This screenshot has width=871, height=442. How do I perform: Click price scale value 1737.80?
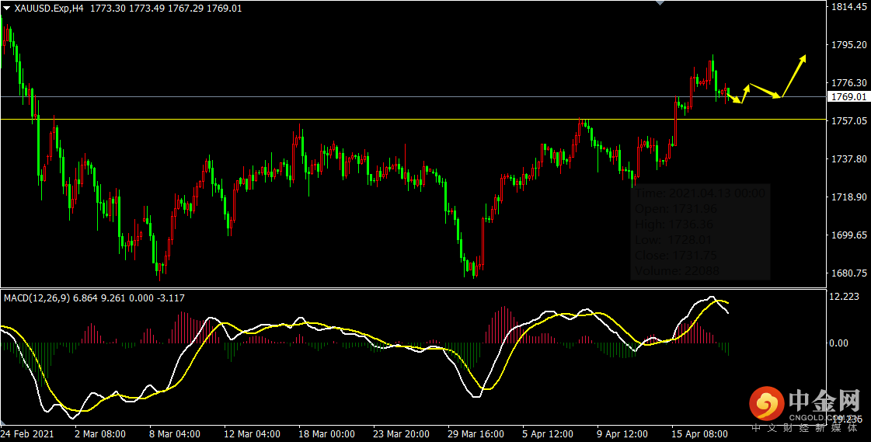pos(849,158)
